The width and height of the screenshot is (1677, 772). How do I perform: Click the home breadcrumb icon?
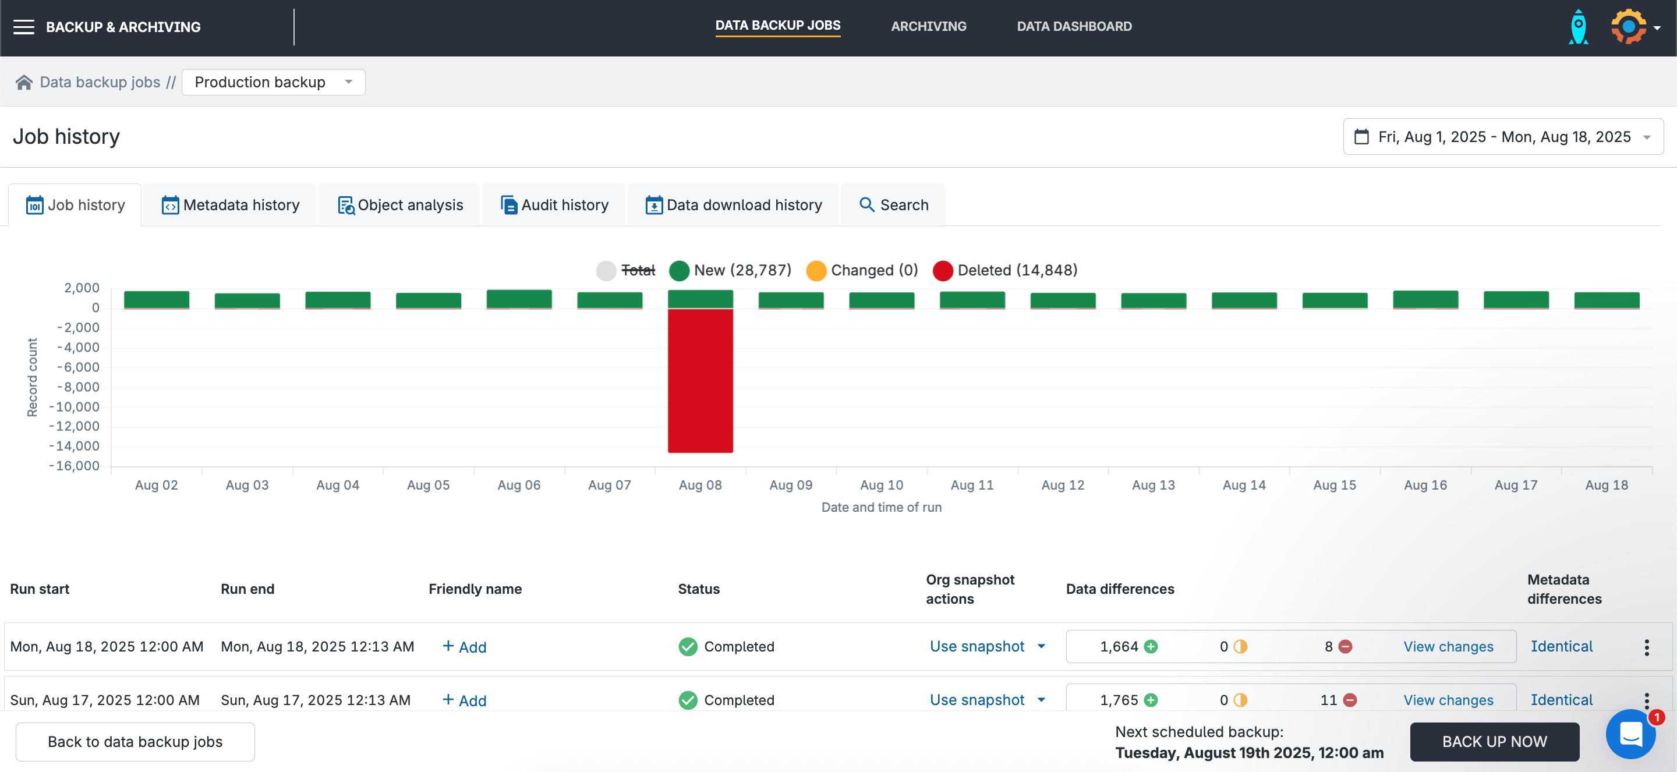24,82
